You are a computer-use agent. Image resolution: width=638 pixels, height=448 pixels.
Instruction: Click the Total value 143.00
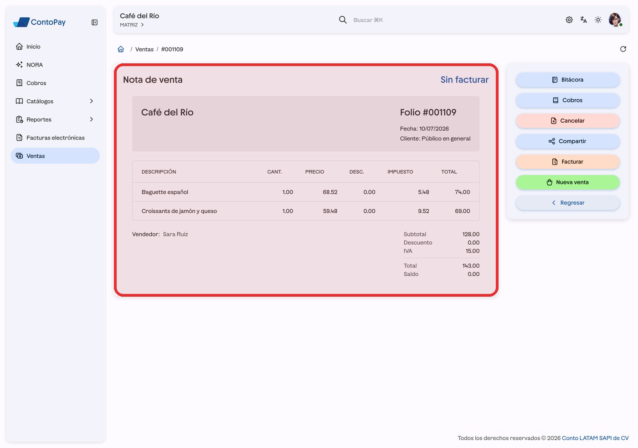[471, 266]
